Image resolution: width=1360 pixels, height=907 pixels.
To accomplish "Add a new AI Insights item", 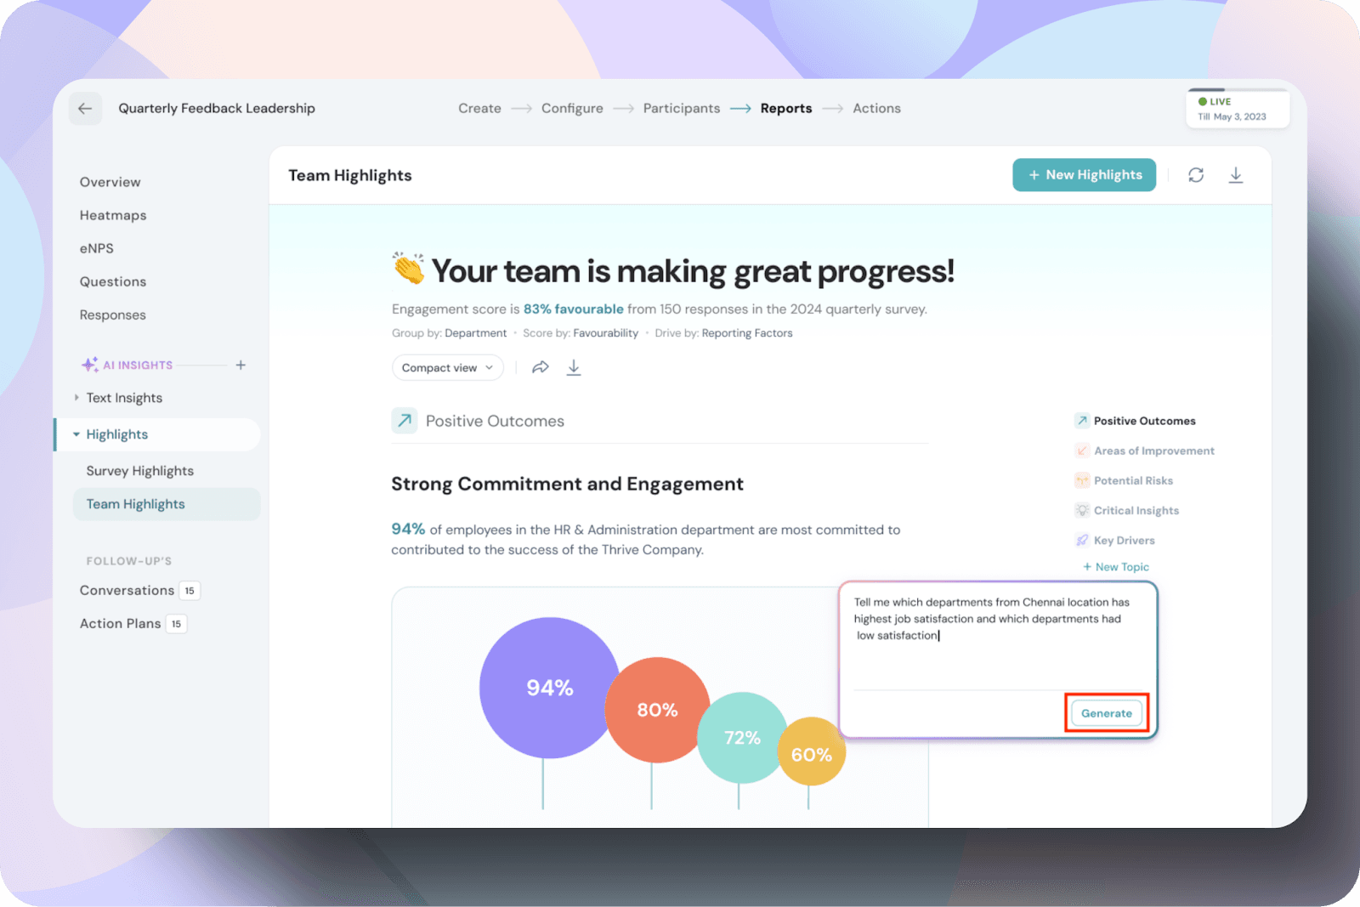I will coord(241,365).
